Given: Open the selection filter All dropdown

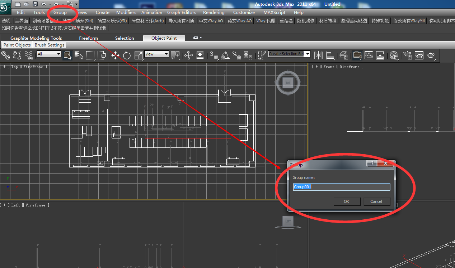Looking at the screenshot, I should [49, 54].
